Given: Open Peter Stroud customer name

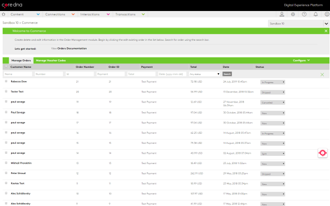Looking at the screenshot, I should [x=18, y=174].
